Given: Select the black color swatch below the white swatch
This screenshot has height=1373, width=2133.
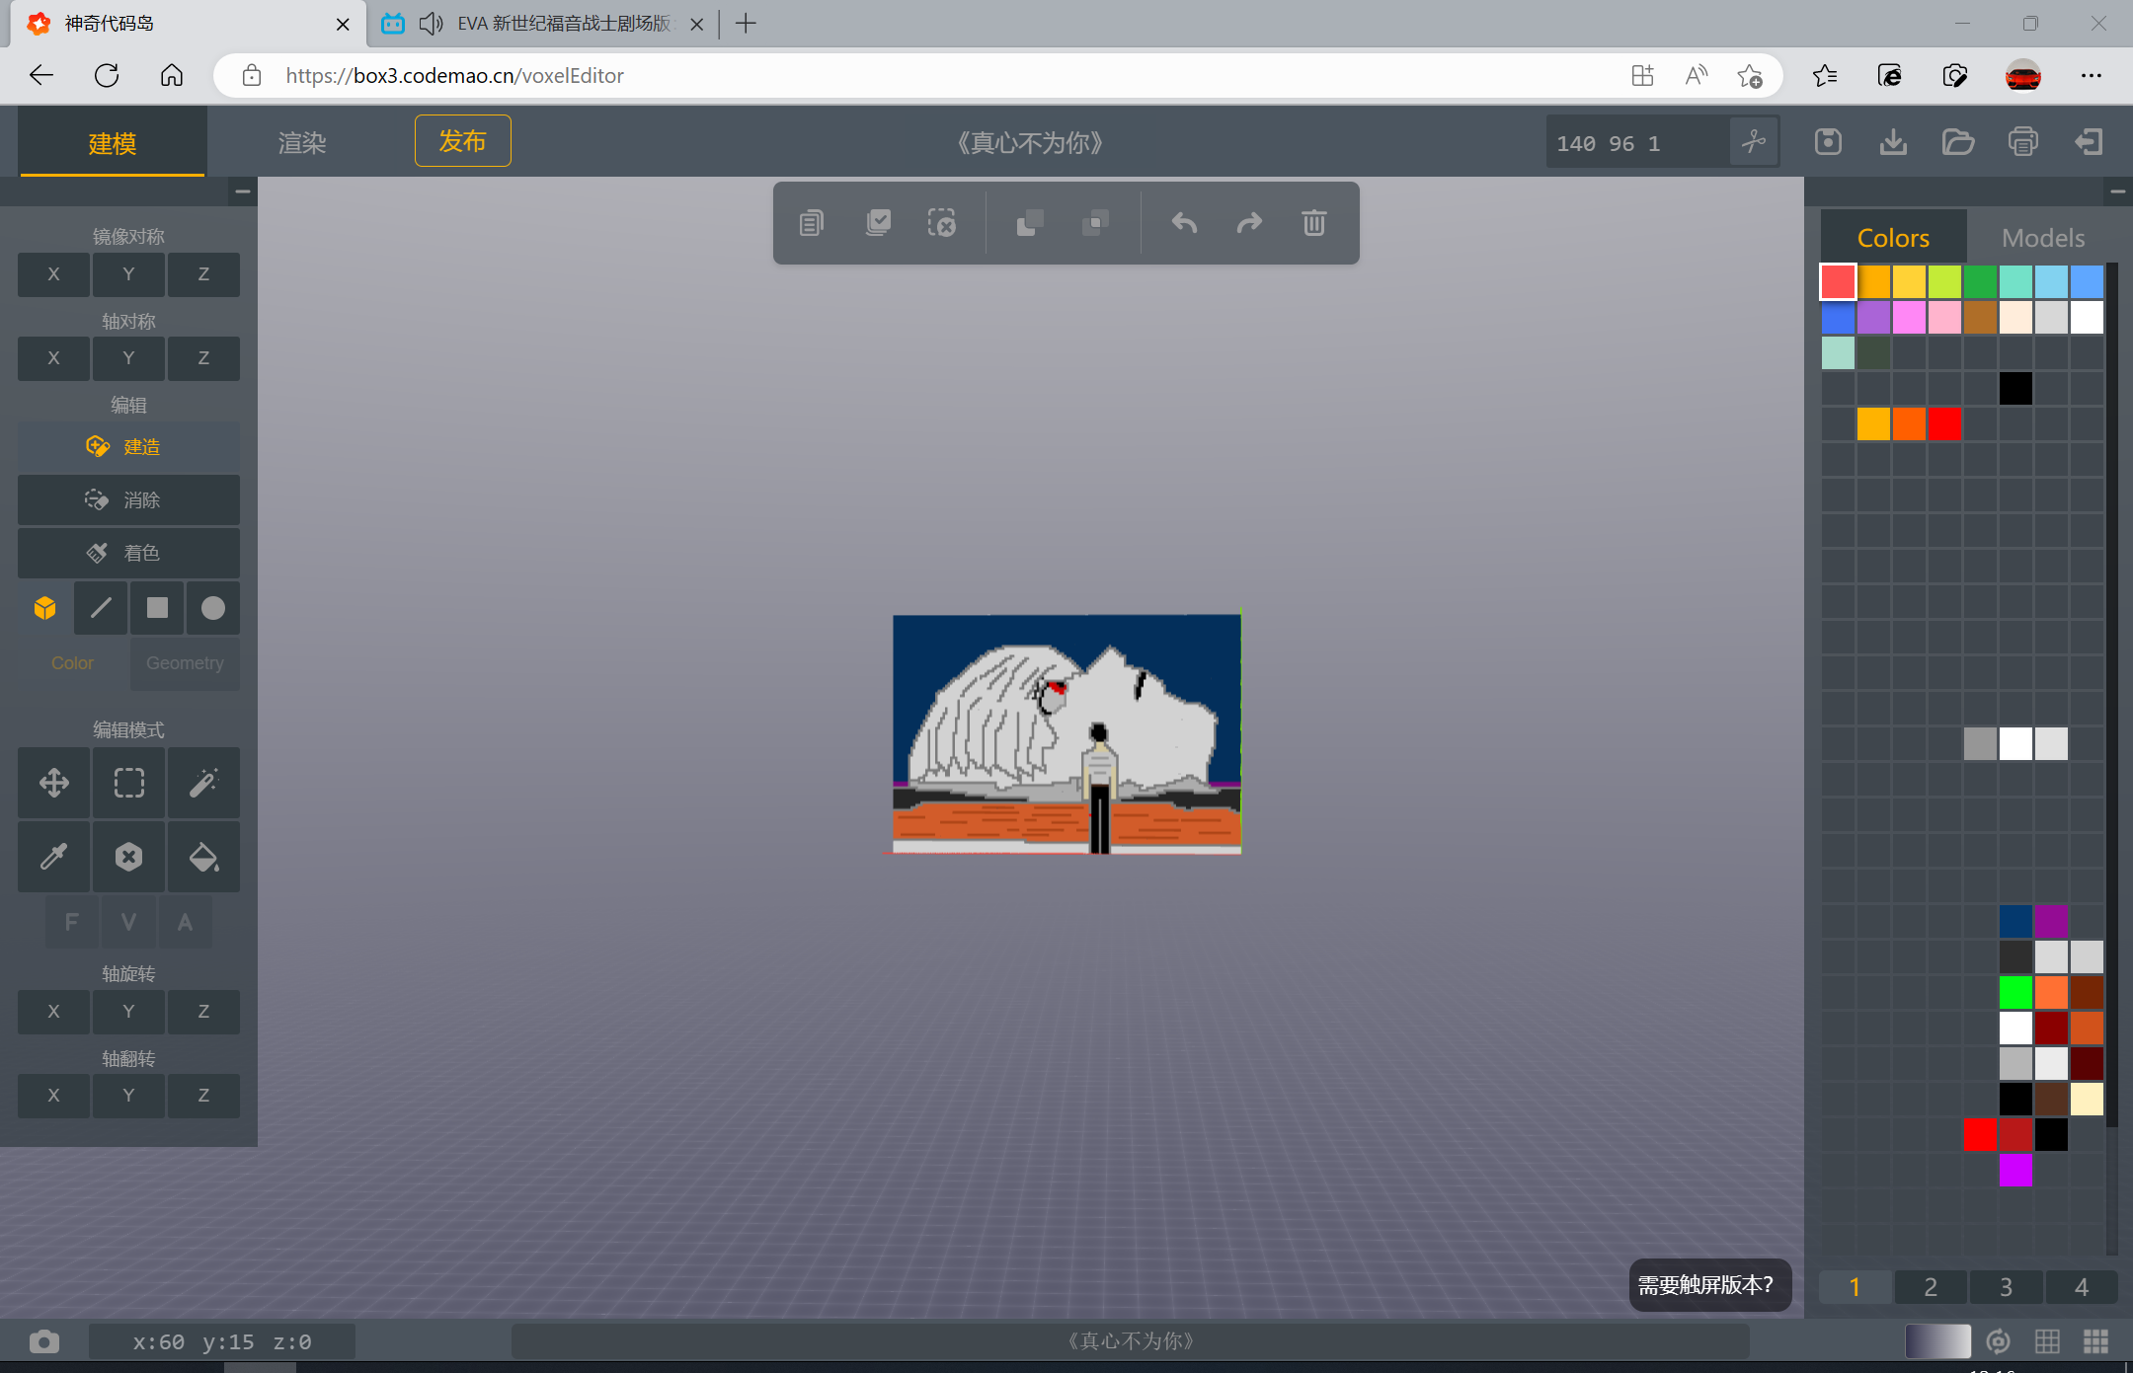Looking at the screenshot, I should coord(2015,1099).
